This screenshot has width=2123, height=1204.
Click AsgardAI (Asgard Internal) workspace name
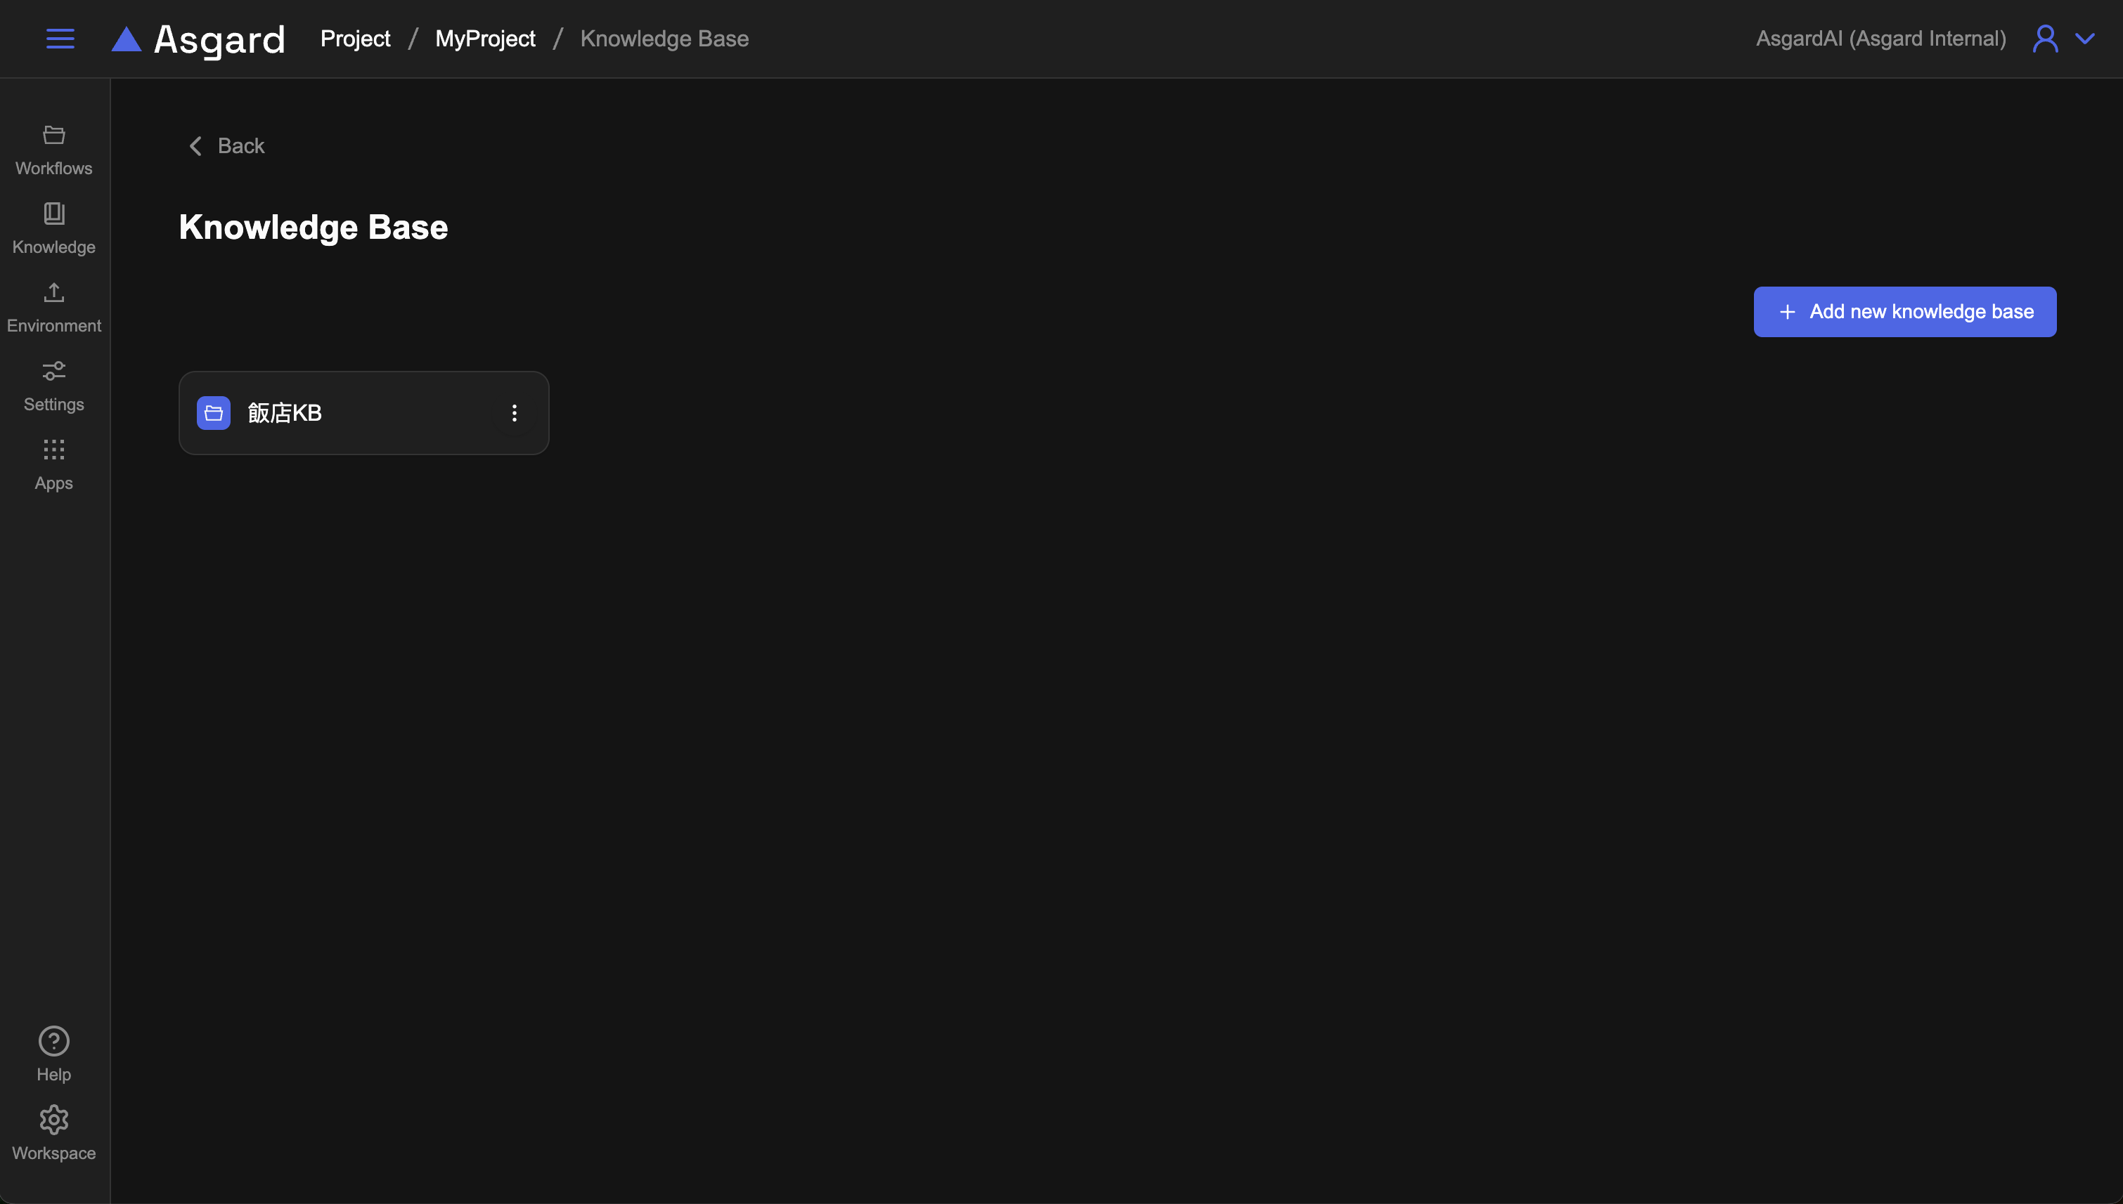(x=1880, y=39)
